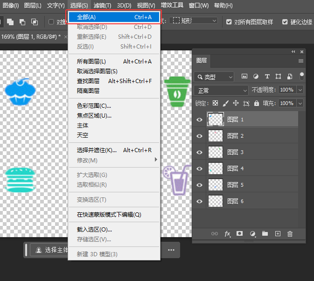Click lock image pixels brush icon
Viewport: 314px width, 281px height.
(225, 103)
